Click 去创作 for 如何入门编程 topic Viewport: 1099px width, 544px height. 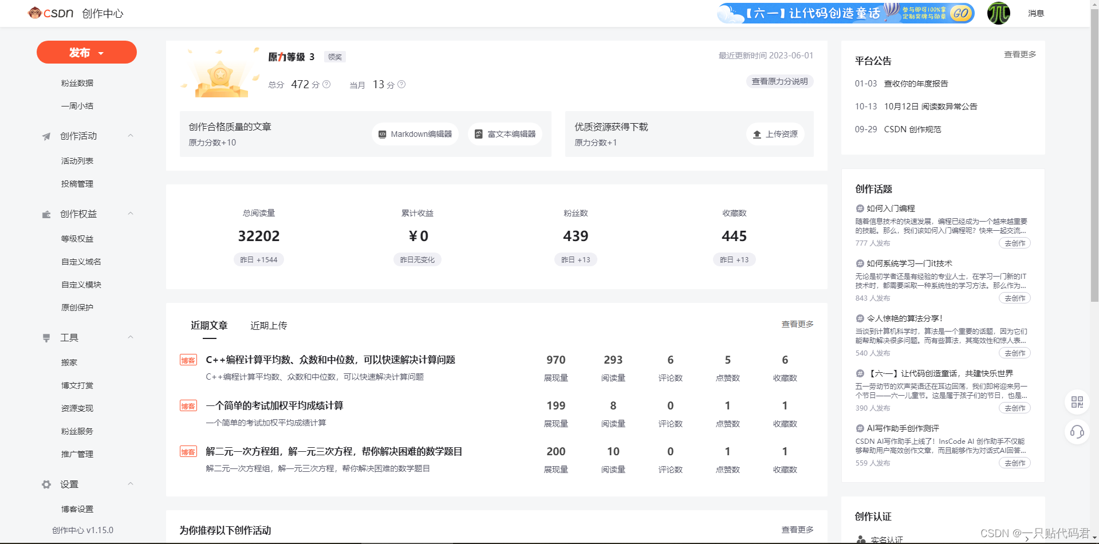1015,243
